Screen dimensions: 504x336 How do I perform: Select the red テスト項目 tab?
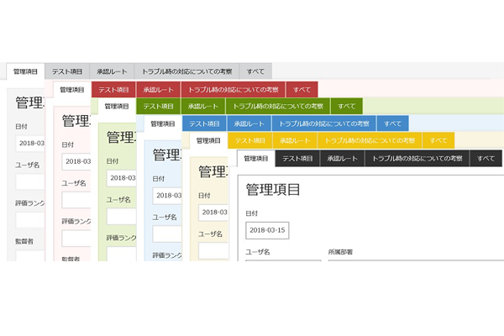click(113, 89)
